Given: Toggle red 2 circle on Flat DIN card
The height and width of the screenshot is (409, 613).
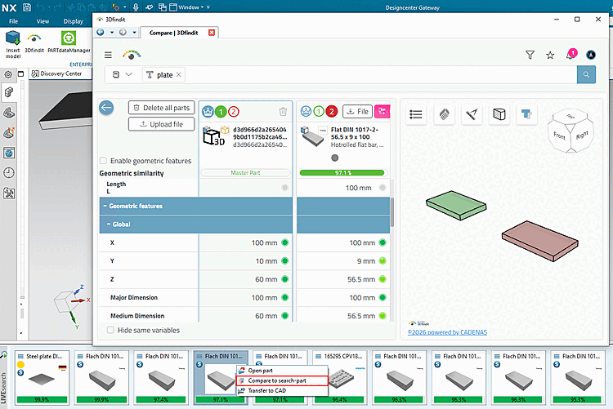Looking at the screenshot, I should coord(332,111).
